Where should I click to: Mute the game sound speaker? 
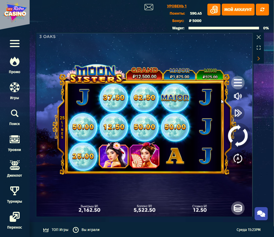(238, 96)
